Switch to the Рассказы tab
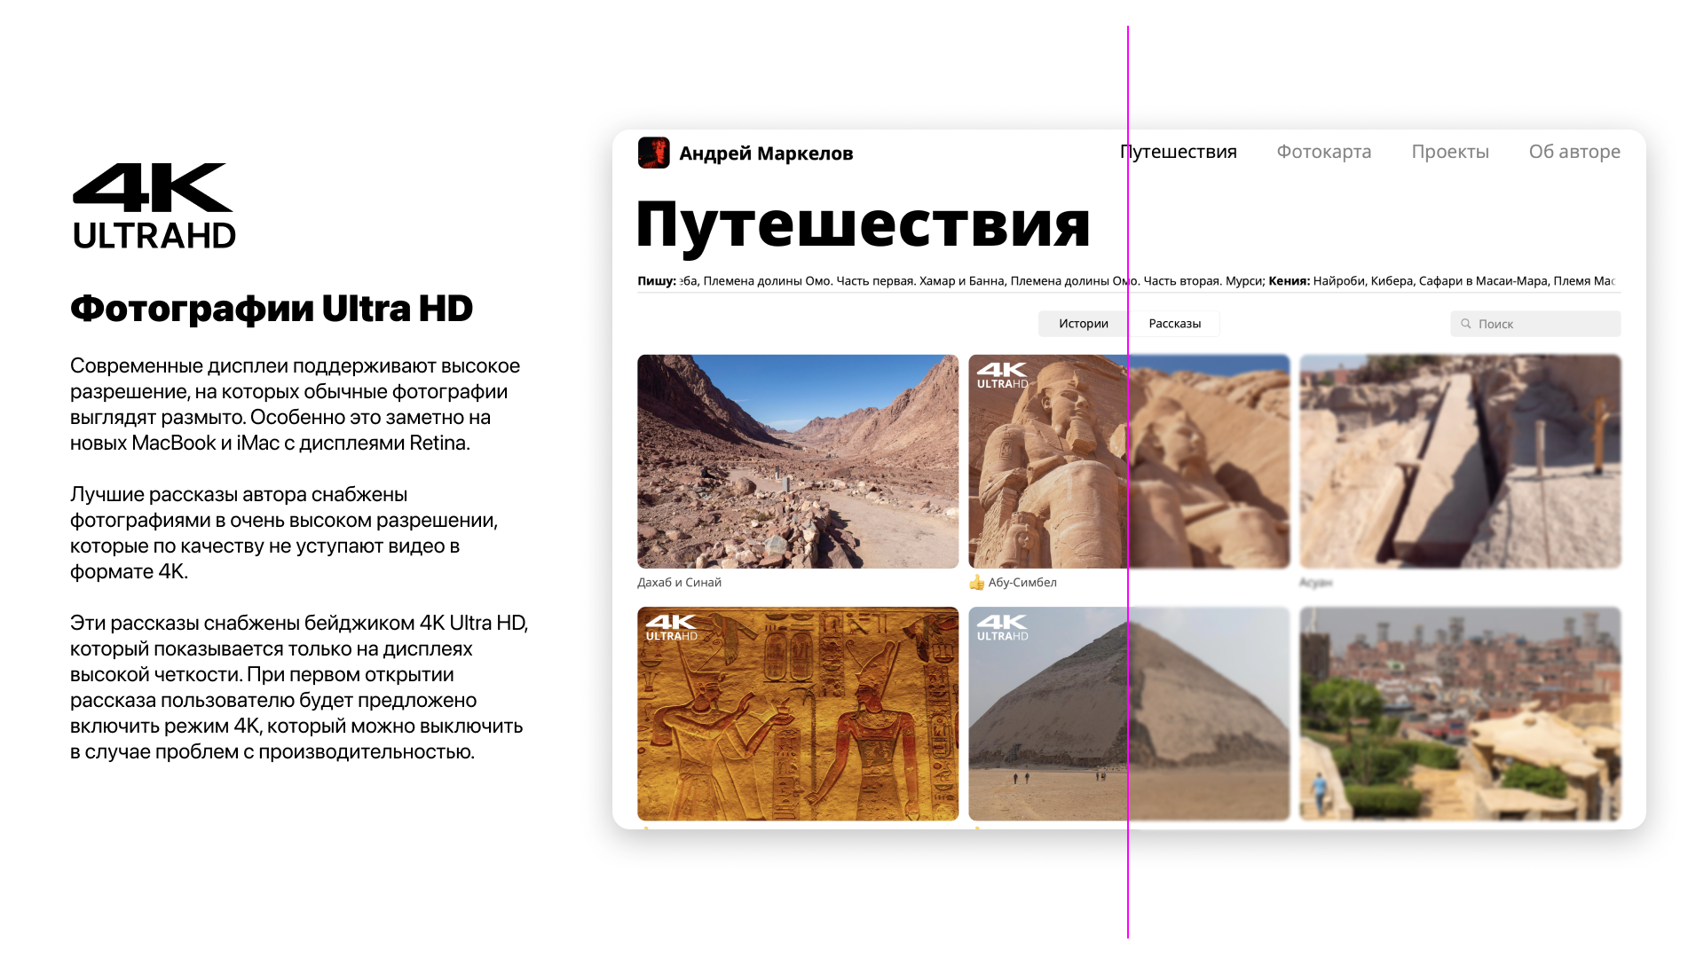 (x=1174, y=324)
